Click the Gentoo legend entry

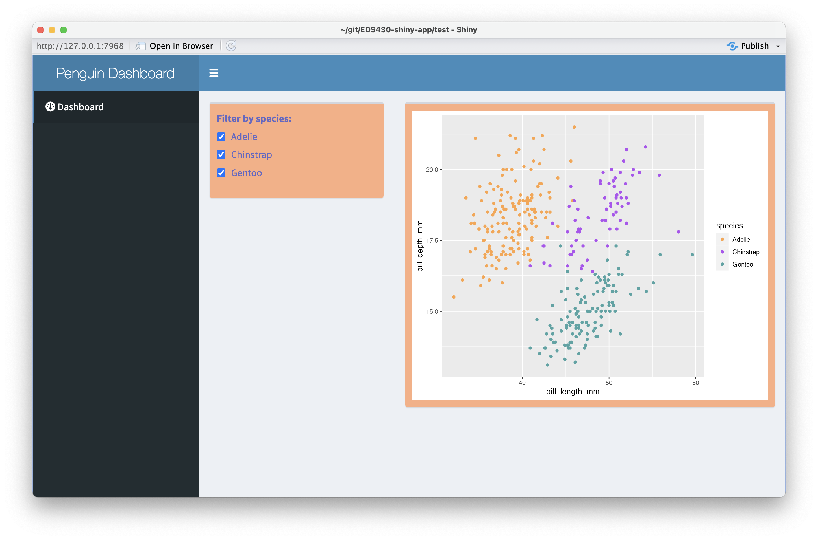pyautogui.click(x=743, y=264)
